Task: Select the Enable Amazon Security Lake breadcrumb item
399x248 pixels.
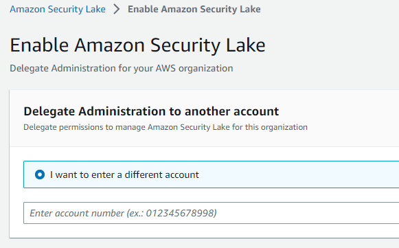Action: pyautogui.click(x=194, y=9)
